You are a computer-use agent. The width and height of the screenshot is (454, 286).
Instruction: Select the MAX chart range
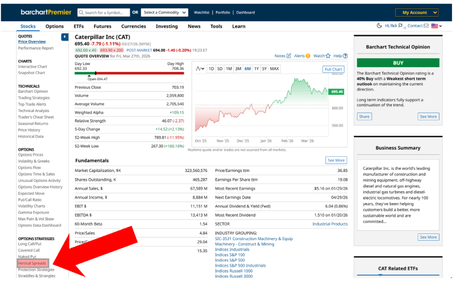click(x=274, y=69)
